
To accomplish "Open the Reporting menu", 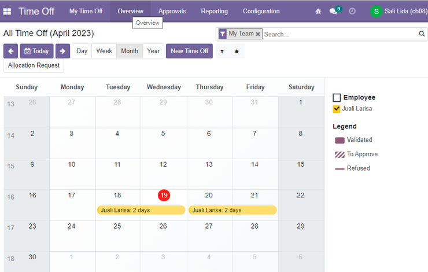I will tap(214, 11).
